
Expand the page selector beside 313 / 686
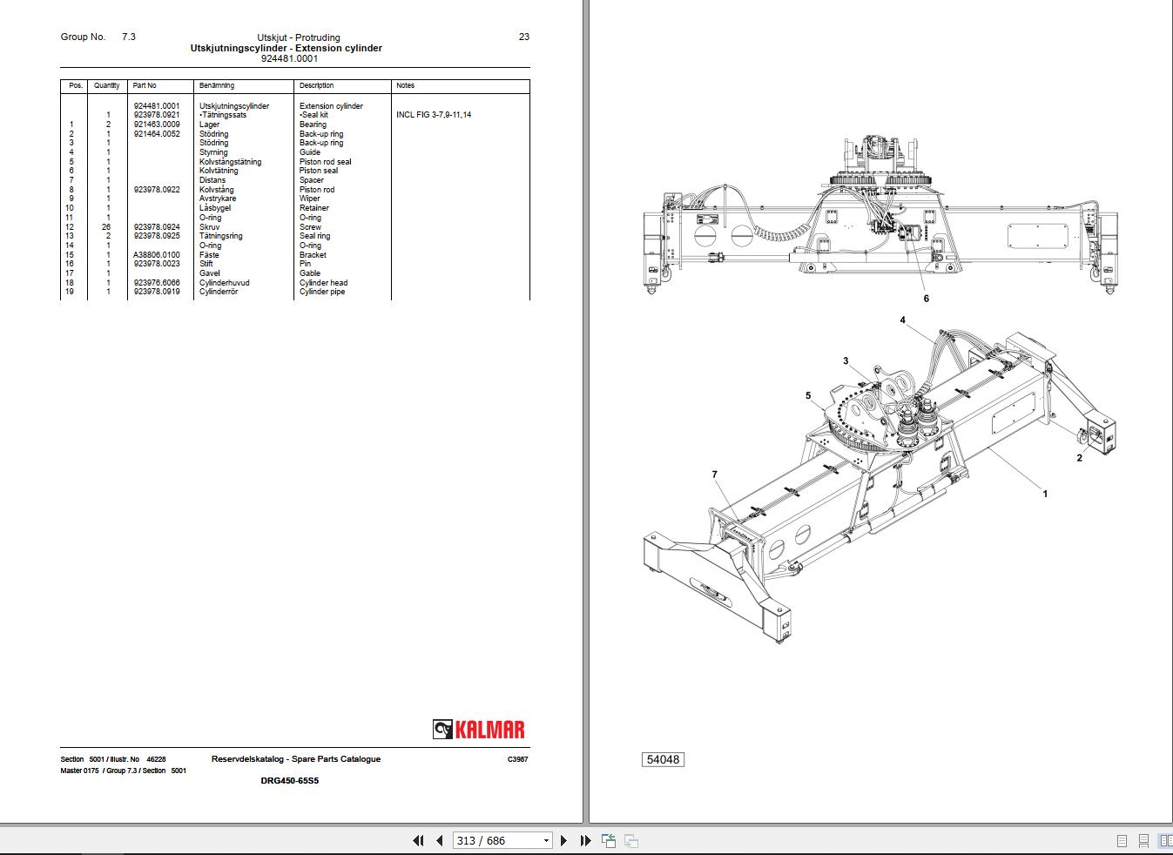click(546, 841)
